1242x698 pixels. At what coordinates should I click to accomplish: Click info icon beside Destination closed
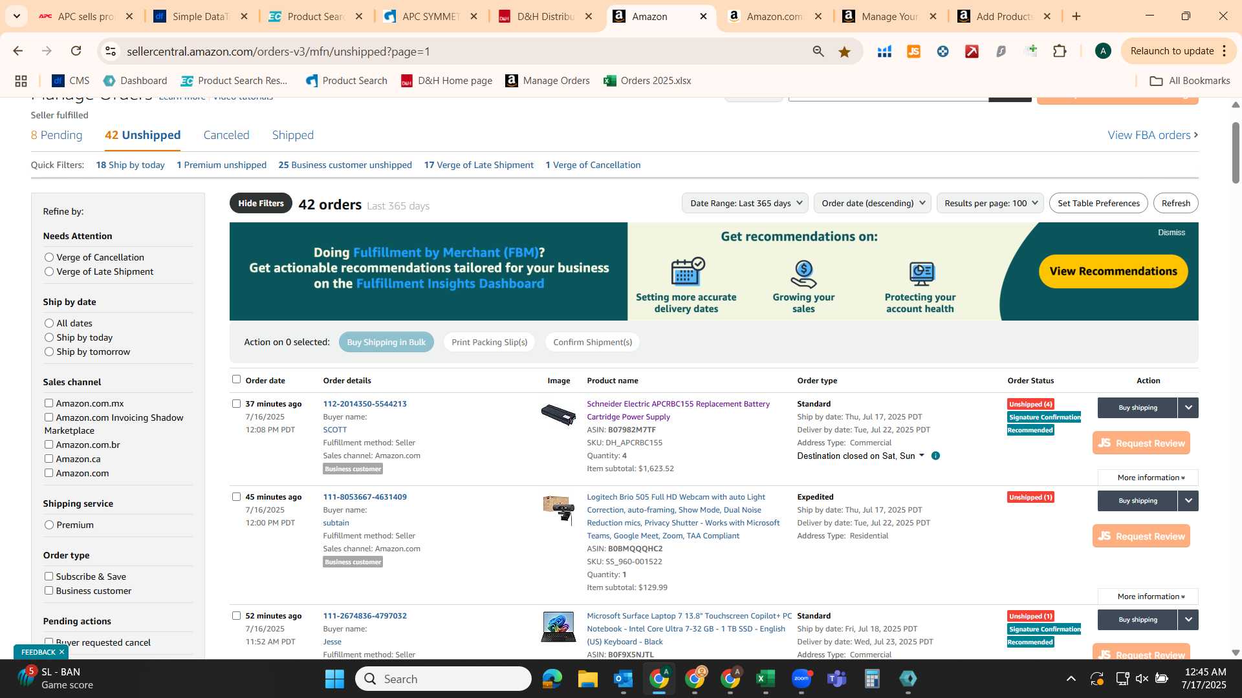[x=935, y=456]
